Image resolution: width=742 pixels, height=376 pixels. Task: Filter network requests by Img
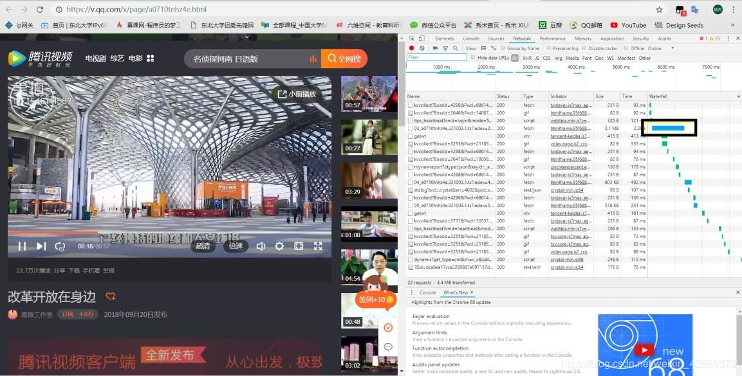559,58
